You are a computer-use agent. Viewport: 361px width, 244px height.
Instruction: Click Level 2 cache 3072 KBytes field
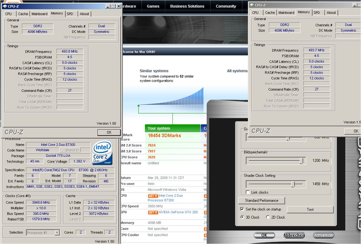coord(98,214)
